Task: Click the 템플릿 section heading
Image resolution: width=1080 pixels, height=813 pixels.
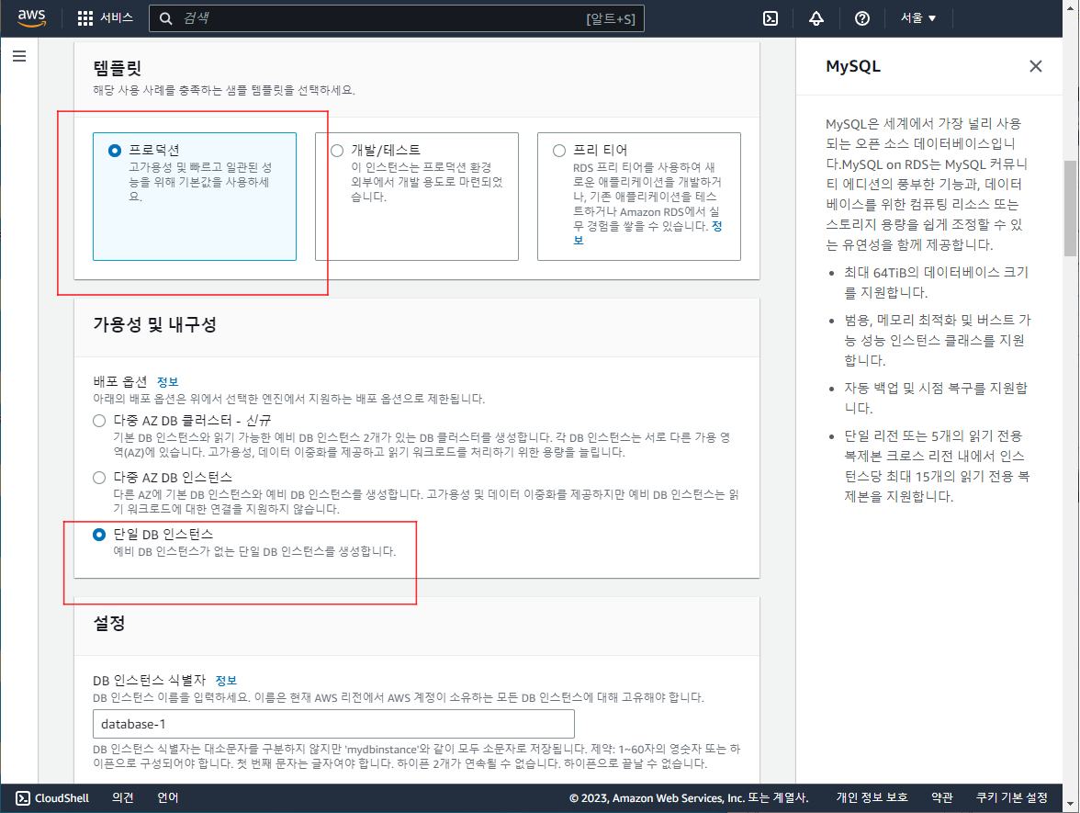Action: pos(118,68)
